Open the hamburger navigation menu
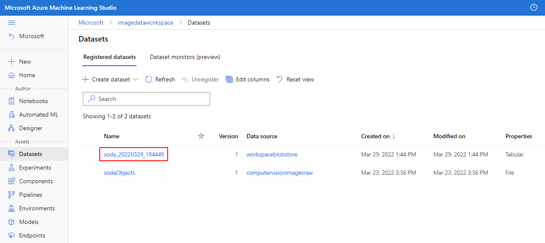This screenshot has width=545, height=243. (11, 22)
